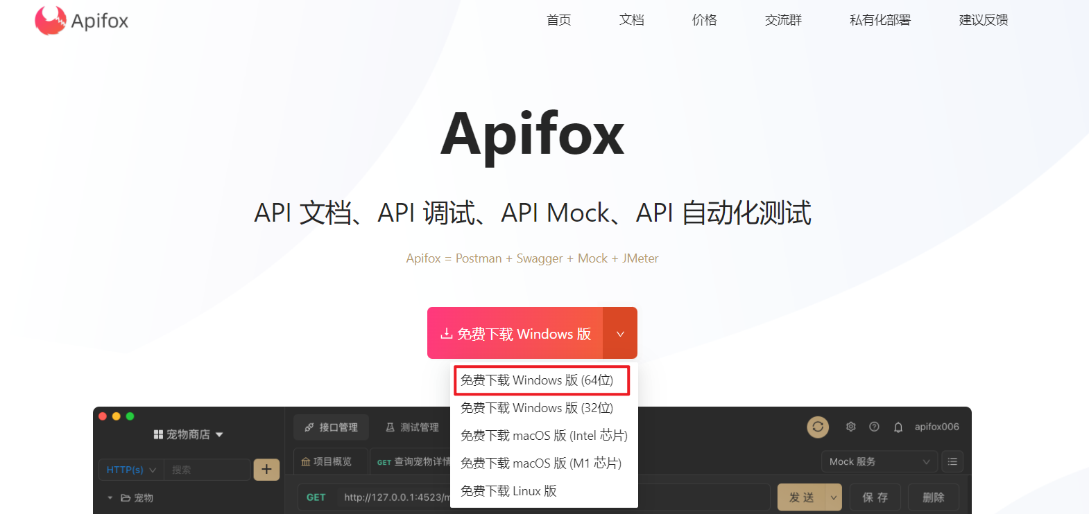Open the 私有化部署 page

coord(880,20)
